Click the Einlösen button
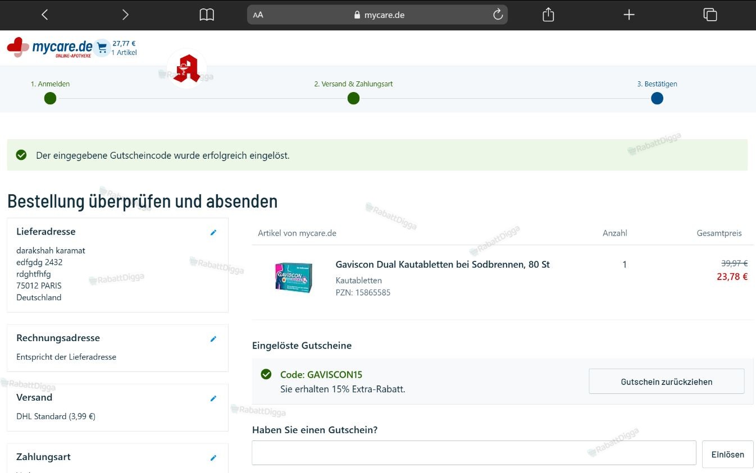Viewport: 756px width, 473px height. click(x=727, y=454)
